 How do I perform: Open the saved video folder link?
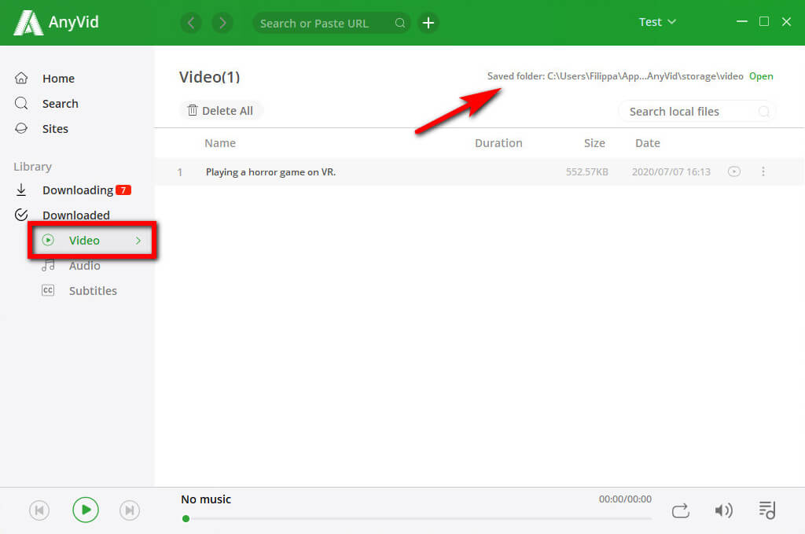point(761,76)
